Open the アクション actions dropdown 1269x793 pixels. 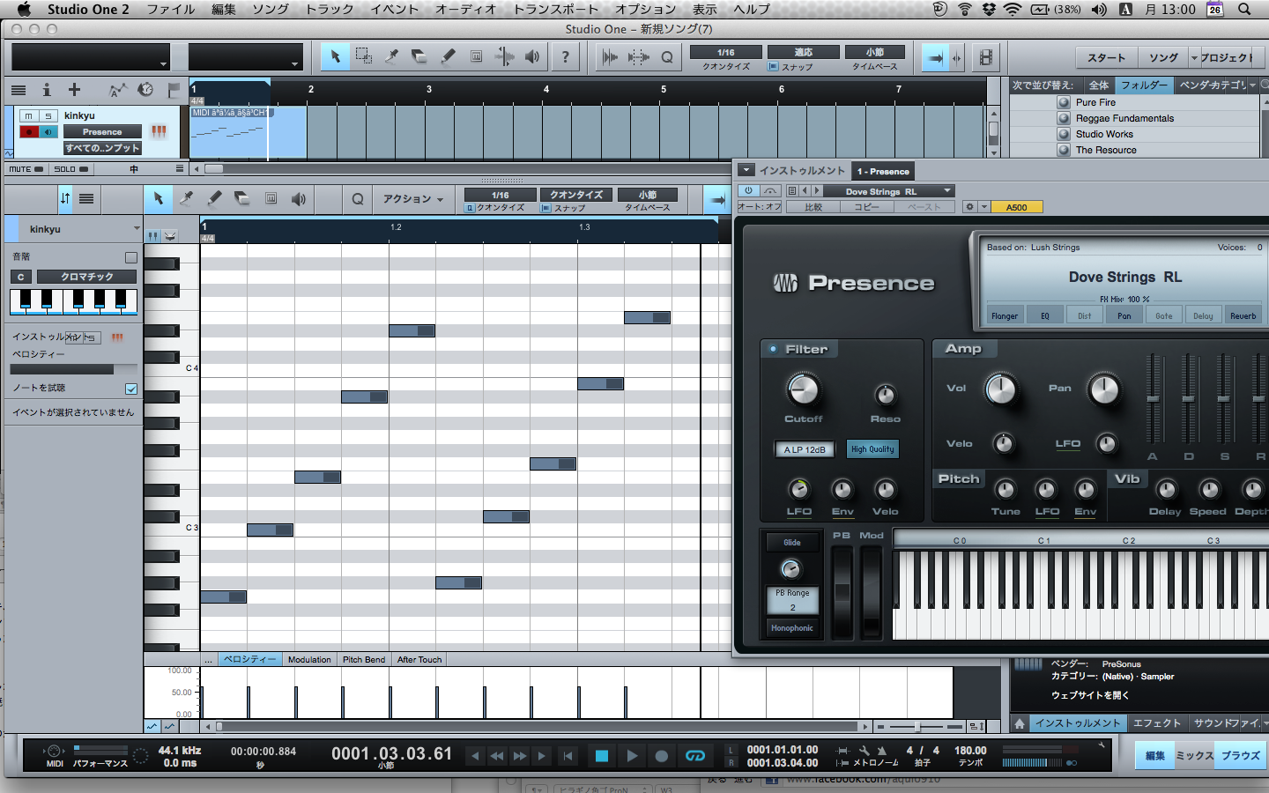coord(412,199)
